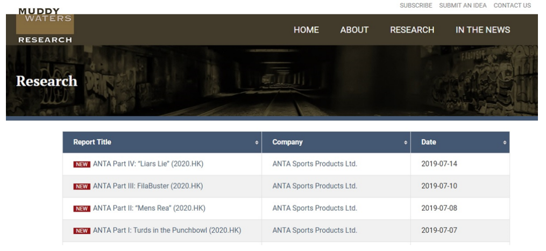Click the date 2019-07-14

point(439,164)
